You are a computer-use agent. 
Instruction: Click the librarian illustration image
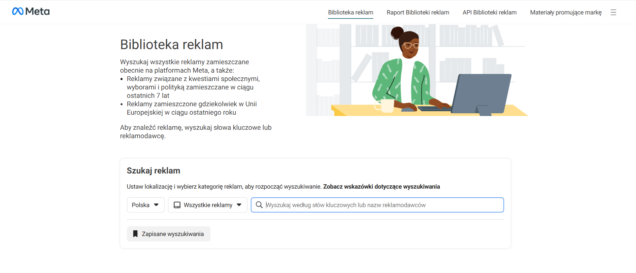click(x=417, y=70)
